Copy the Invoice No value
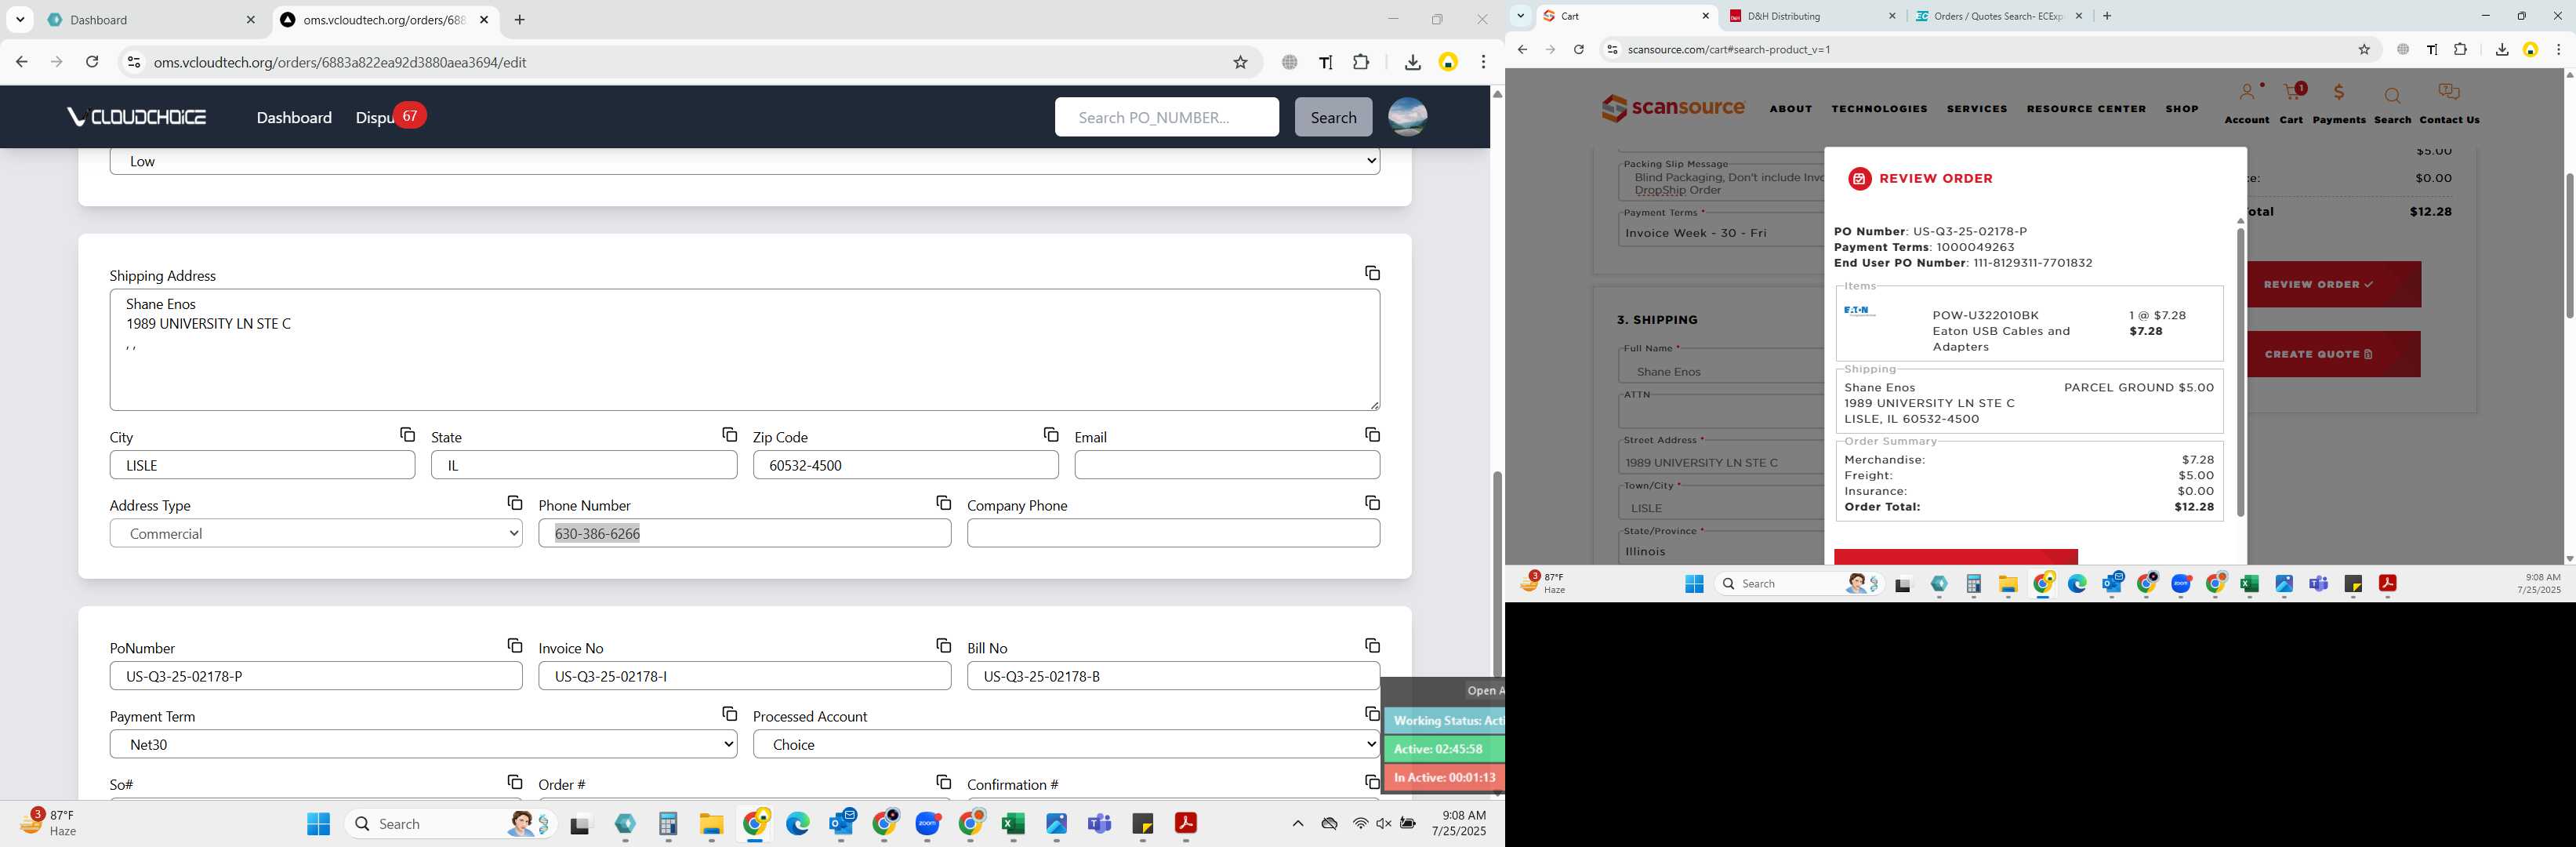The image size is (2576, 847). pos(943,646)
